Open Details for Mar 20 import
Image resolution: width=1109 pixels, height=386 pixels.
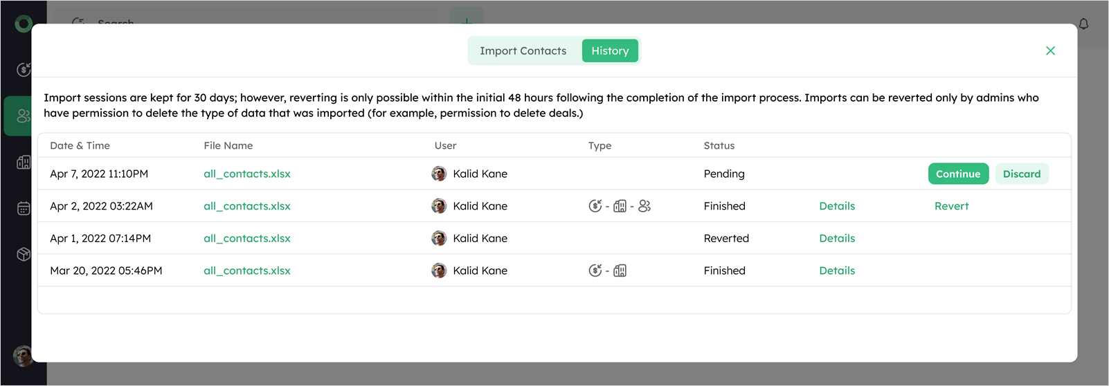[837, 270]
